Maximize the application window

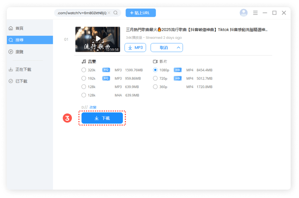pyautogui.click(x=274, y=13)
